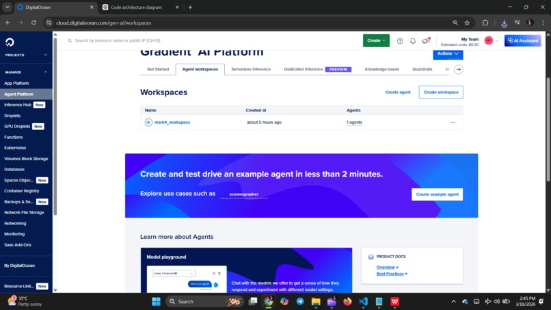The height and width of the screenshot is (310, 551).
Task: Open Firefox from the taskbar
Action: pos(347,302)
